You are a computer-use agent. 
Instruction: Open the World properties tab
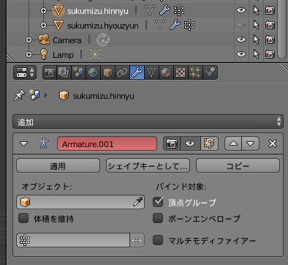pos(93,72)
